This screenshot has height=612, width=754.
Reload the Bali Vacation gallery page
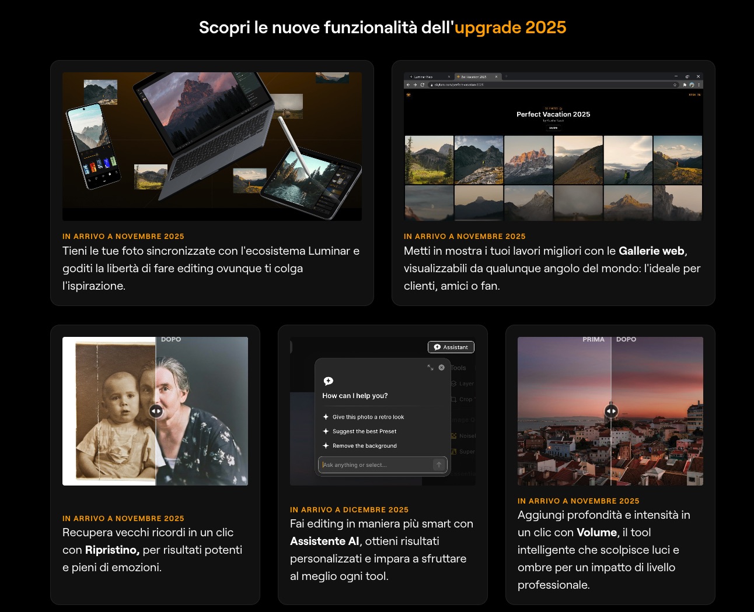pyautogui.click(x=422, y=85)
